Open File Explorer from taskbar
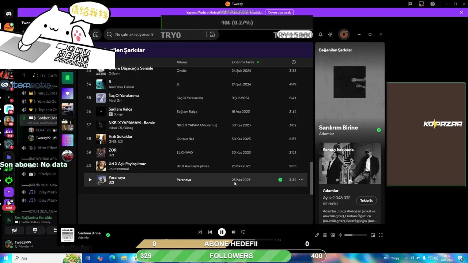The image size is (468, 263). (124, 258)
